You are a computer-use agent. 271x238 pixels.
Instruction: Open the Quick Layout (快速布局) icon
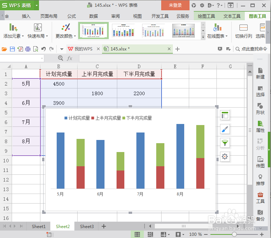click(x=38, y=27)
